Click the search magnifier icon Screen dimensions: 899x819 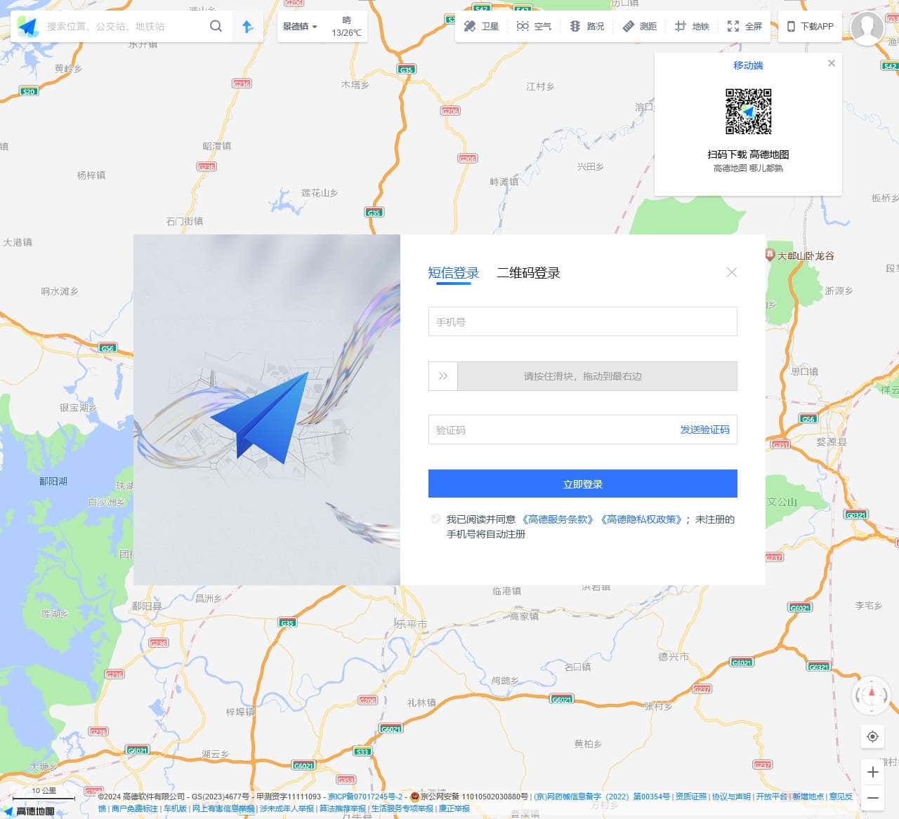pos(216,26)
